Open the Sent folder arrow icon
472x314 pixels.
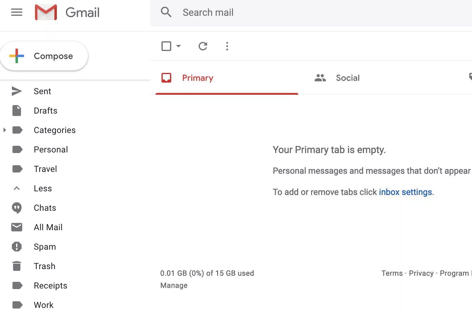(17, 91)
